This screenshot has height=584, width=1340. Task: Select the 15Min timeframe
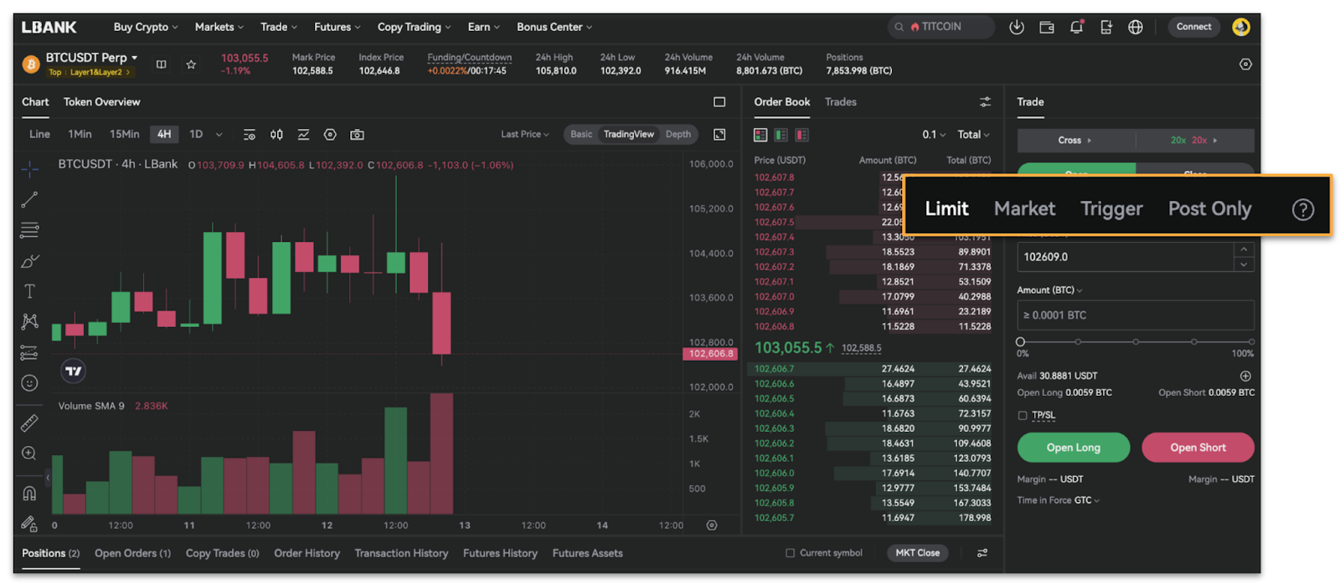[124, 135]
